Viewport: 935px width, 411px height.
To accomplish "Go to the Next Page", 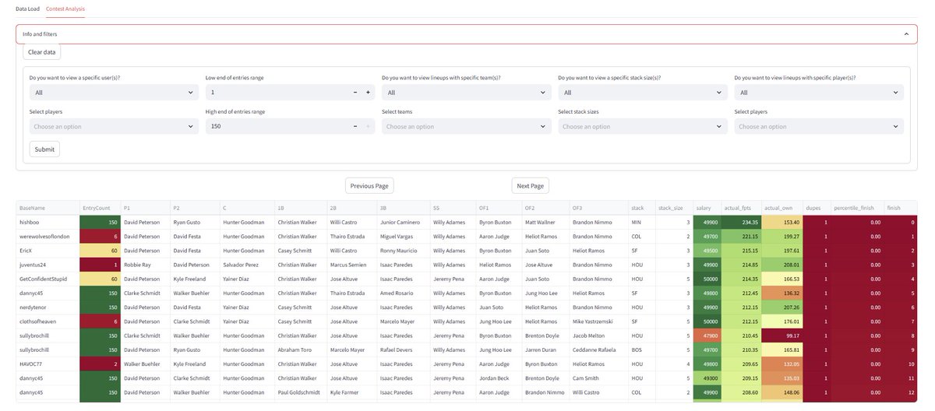I will 530,185.
